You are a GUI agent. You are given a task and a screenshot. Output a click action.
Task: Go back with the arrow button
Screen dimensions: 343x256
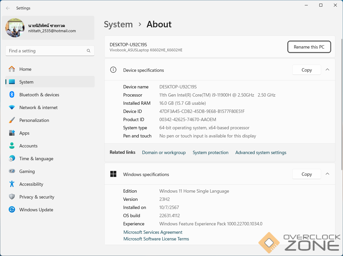(x=8, y=8)
